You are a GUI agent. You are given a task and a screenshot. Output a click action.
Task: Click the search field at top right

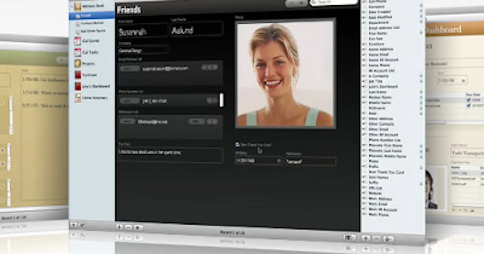click(x=334, y=2)
